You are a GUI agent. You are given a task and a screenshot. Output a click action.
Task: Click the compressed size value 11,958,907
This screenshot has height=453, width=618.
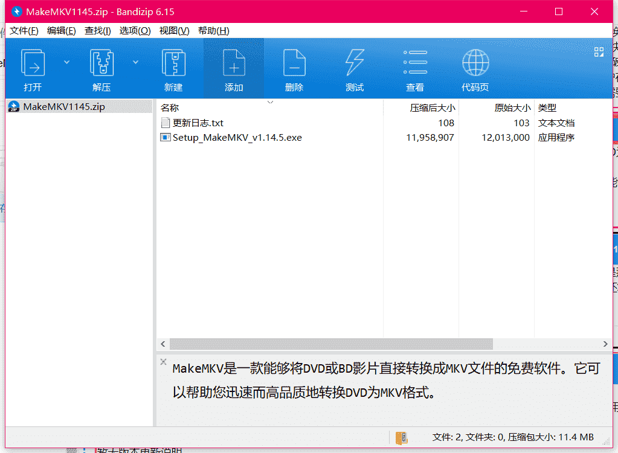[x=430, y=138]
